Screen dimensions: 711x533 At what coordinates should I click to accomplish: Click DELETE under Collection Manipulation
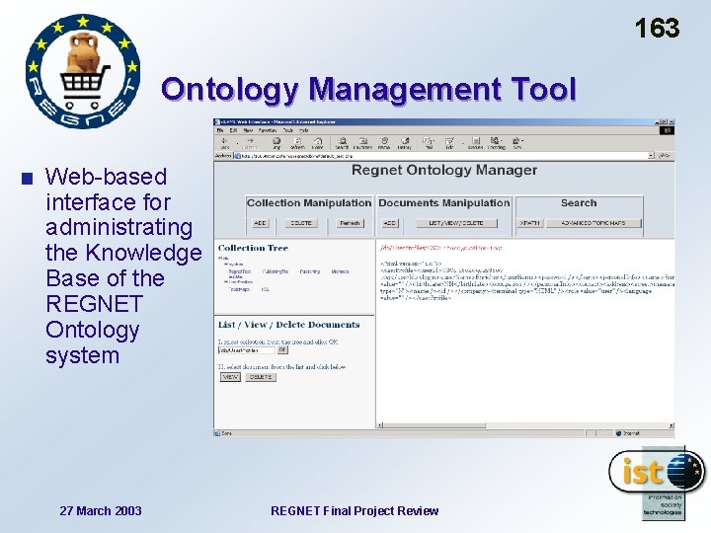pyautogui.click(x=301, y=223)
